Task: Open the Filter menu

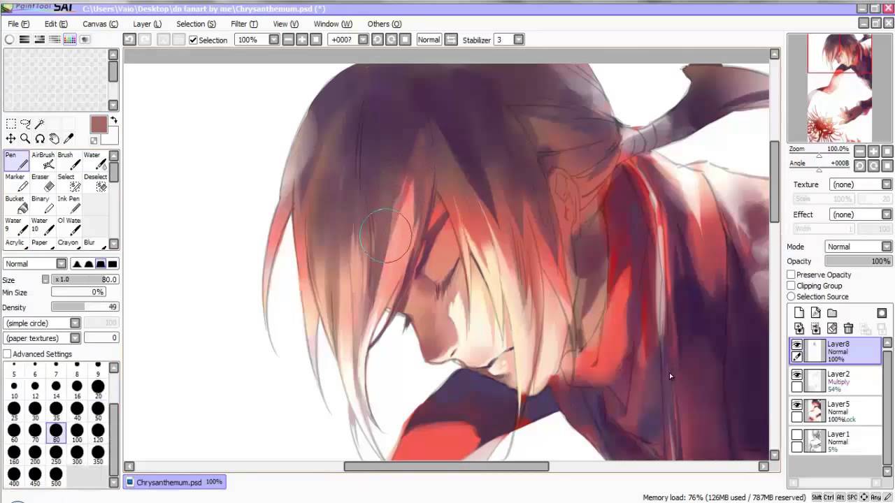Action: click(244, 24)
